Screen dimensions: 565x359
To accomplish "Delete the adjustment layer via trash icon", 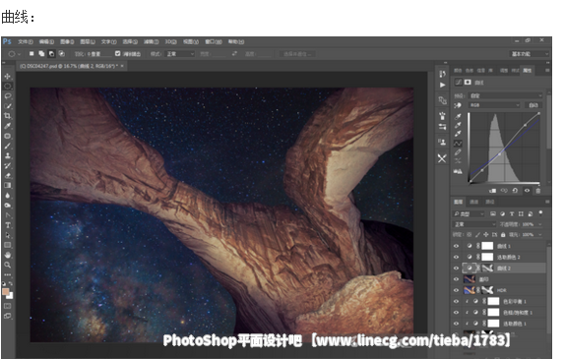I will pos(538,191).
